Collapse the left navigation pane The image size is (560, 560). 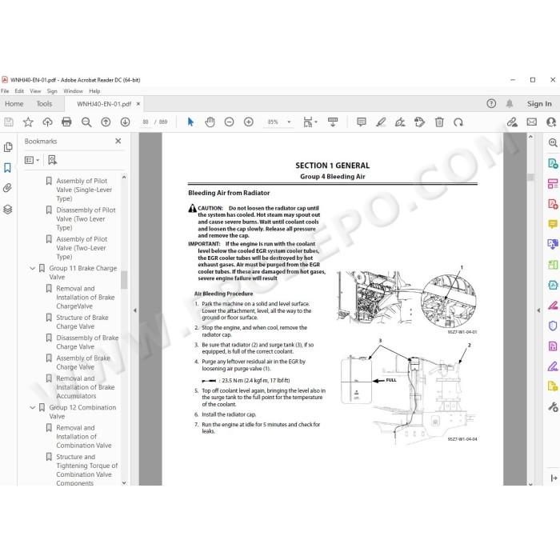click(135, 310)
